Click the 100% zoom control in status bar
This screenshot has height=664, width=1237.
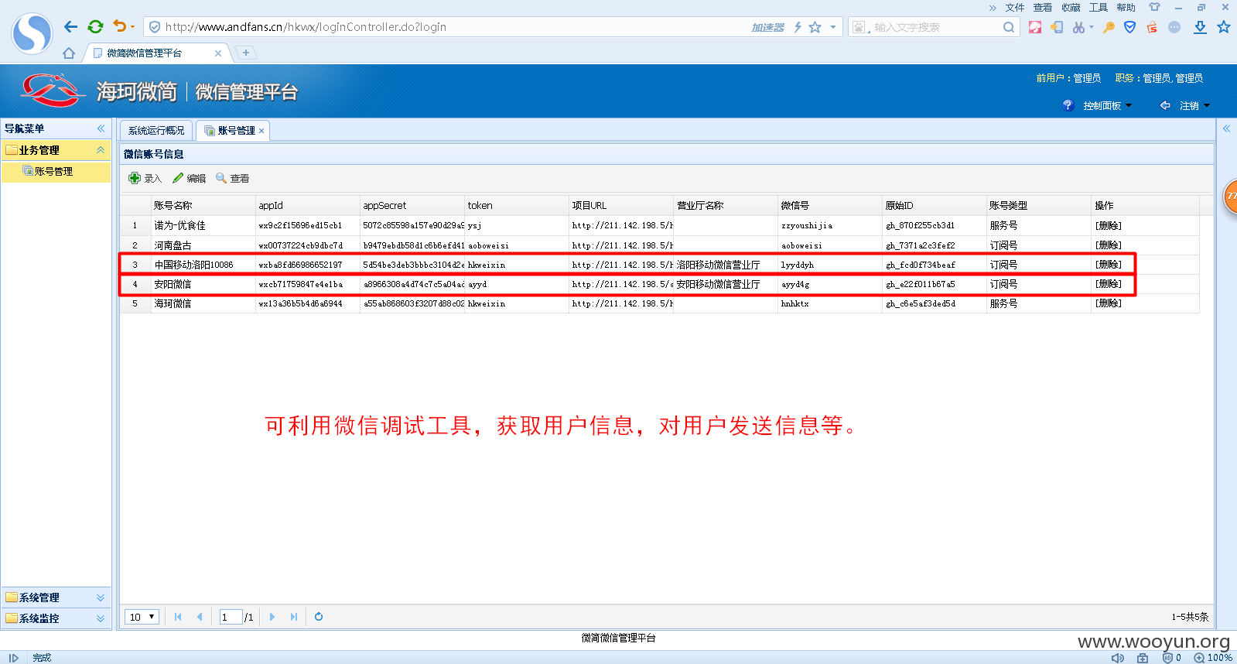pyautogui.click(x=1213, y=658)
